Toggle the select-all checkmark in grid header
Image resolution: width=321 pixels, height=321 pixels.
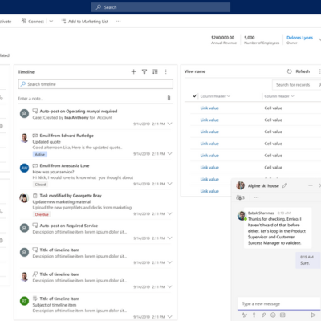click(x=195, y=96)
